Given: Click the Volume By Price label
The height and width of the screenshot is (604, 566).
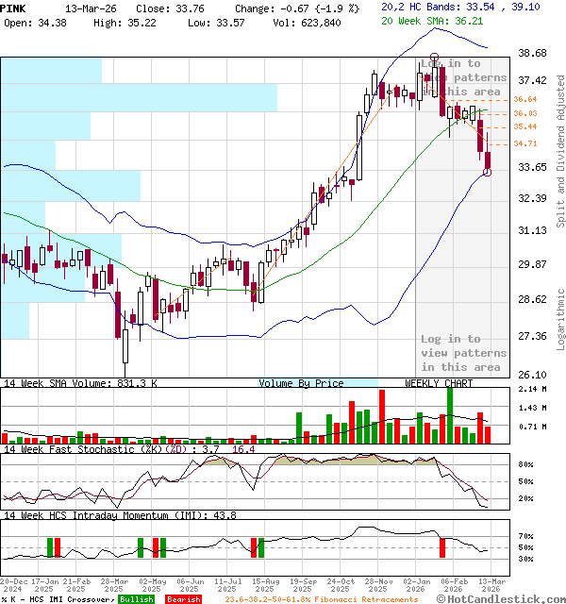Looking at the screenshot, I should click(301, 383).
